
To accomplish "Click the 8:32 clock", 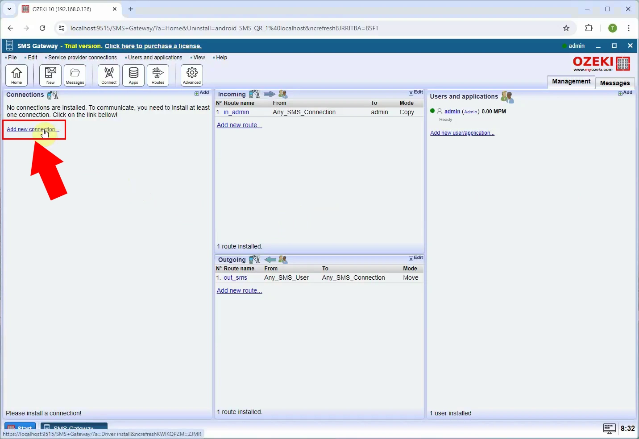I will pyautogui.click(x=627, y=428).
